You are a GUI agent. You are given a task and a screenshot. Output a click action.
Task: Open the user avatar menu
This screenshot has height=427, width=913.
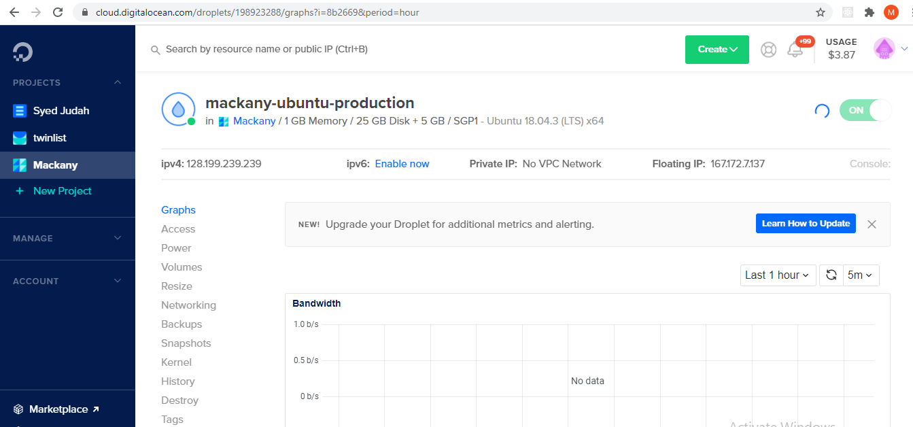tap(884, 49)
